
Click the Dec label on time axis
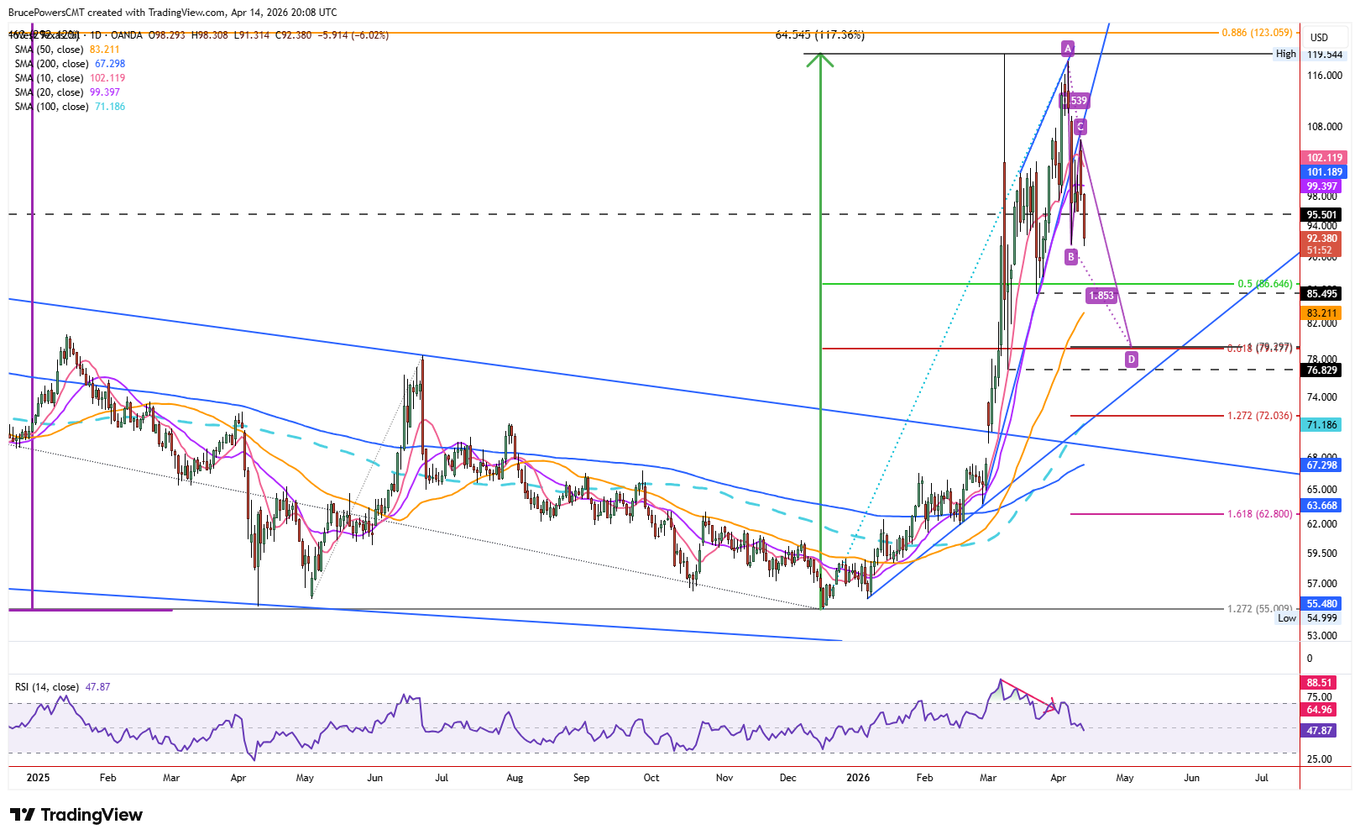[x=787, y=778]
